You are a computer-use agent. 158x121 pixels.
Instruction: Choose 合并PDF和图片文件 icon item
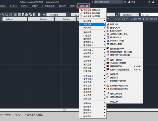[108, 34]
